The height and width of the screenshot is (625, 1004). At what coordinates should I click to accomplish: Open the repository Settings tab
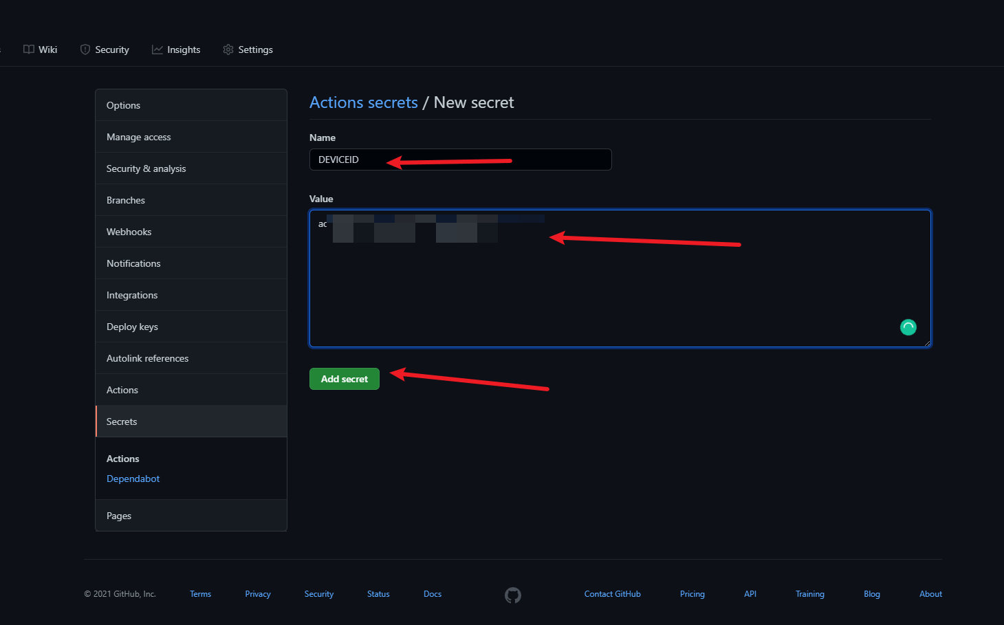coord(248,50)
